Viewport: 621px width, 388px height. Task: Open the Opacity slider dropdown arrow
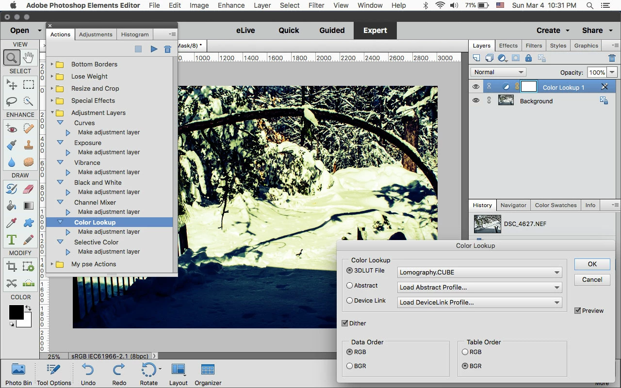tap(612, 73)
